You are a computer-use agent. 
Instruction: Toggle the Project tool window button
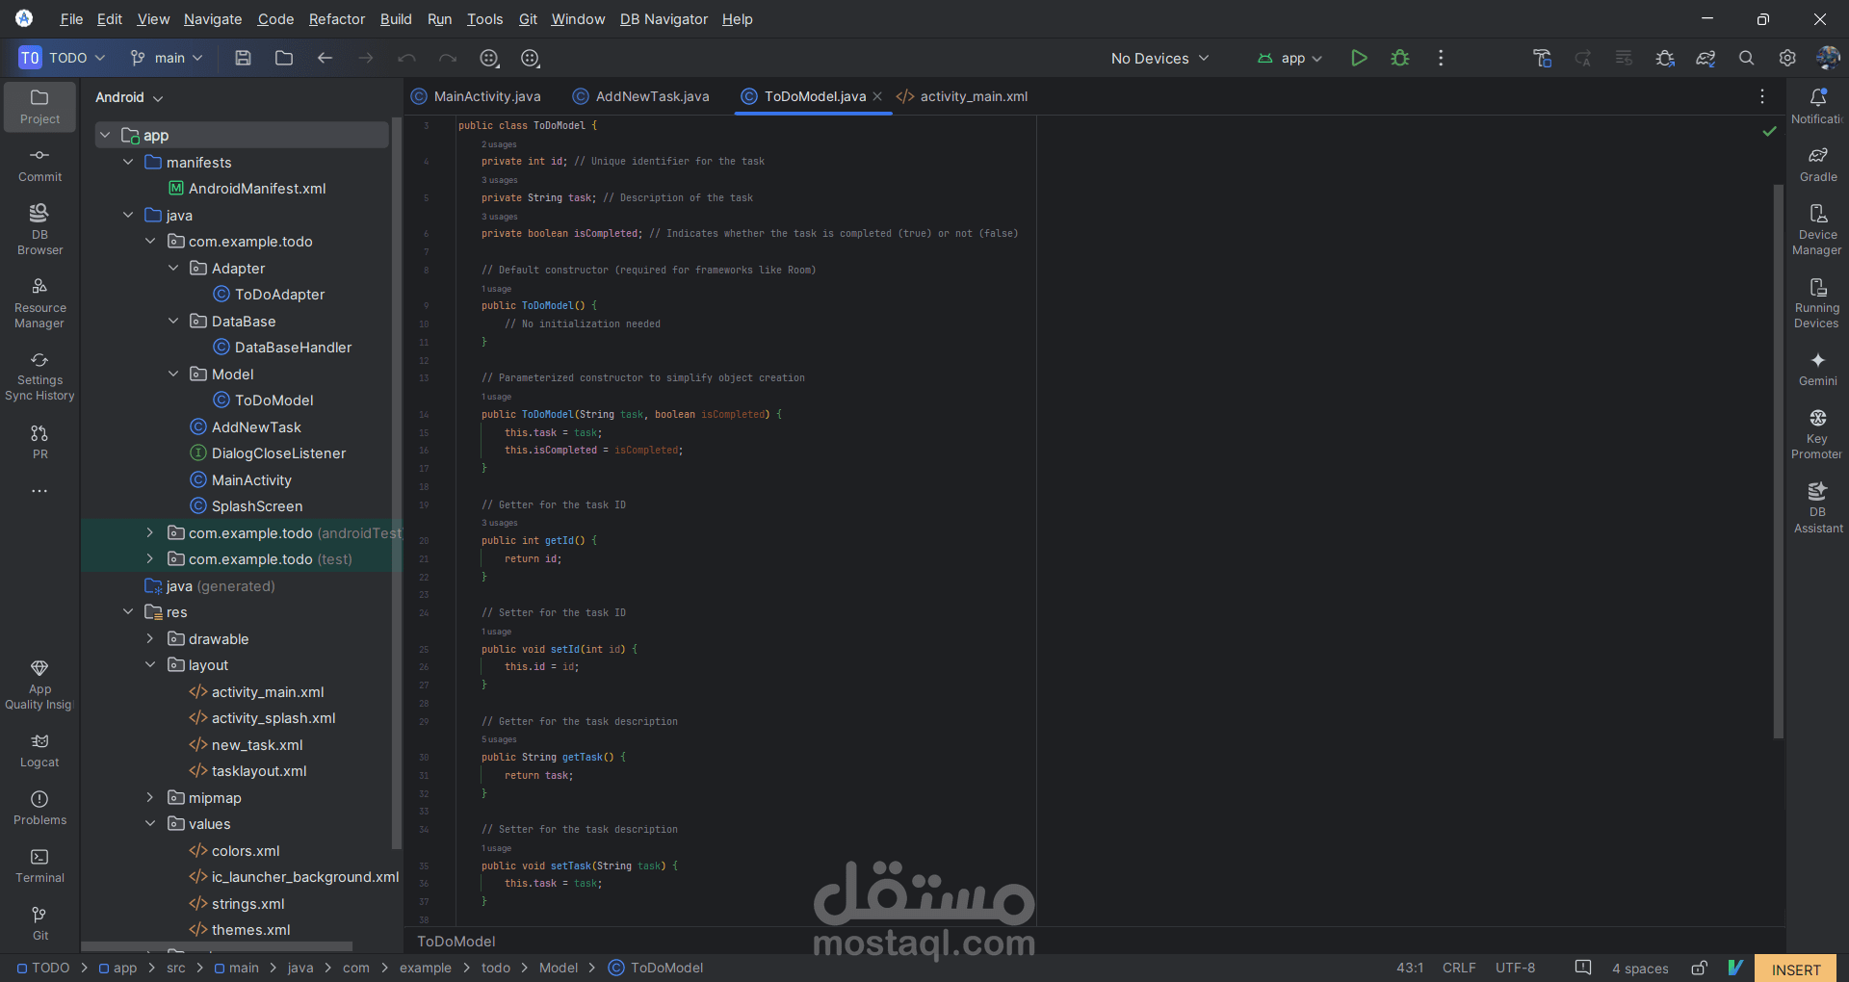coord(39,106)
